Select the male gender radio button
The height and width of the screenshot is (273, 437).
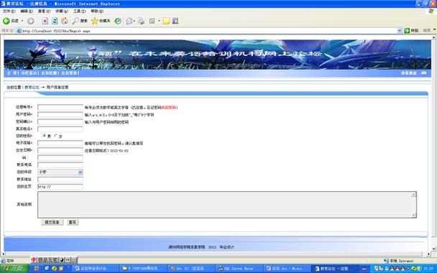[x=45, y=136]
